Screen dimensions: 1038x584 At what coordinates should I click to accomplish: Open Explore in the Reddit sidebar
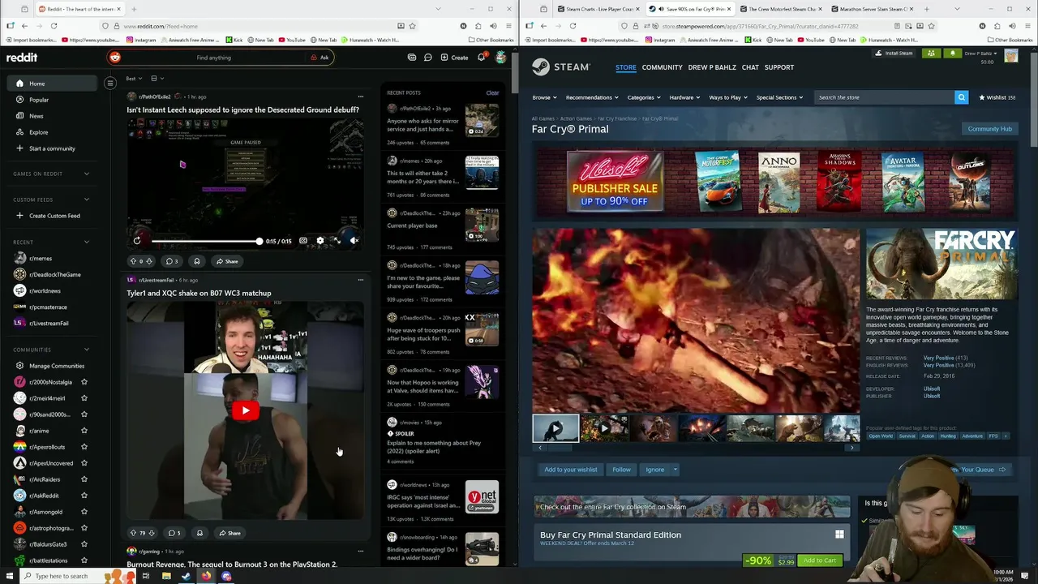point(38,132)
